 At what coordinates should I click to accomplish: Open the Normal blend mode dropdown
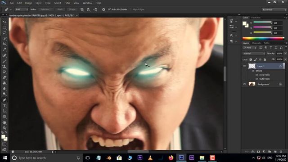coord(254,54)
